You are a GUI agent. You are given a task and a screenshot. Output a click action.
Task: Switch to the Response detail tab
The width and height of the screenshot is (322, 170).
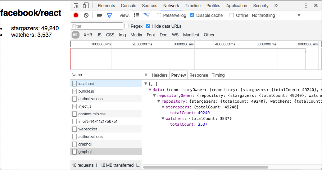click(199, 75)
